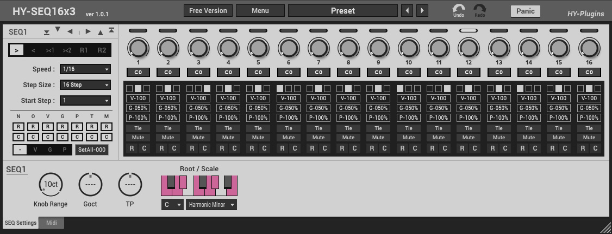Image resolution: width=612 pixels, height=234 pixels.
Task: Click the step 2 V-100 velocity field
Action: coord(168,98)
